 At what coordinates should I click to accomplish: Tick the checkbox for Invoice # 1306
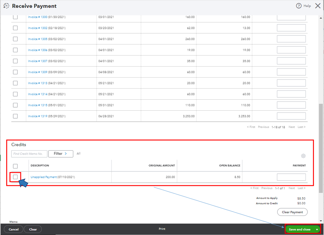click(15, 50)
